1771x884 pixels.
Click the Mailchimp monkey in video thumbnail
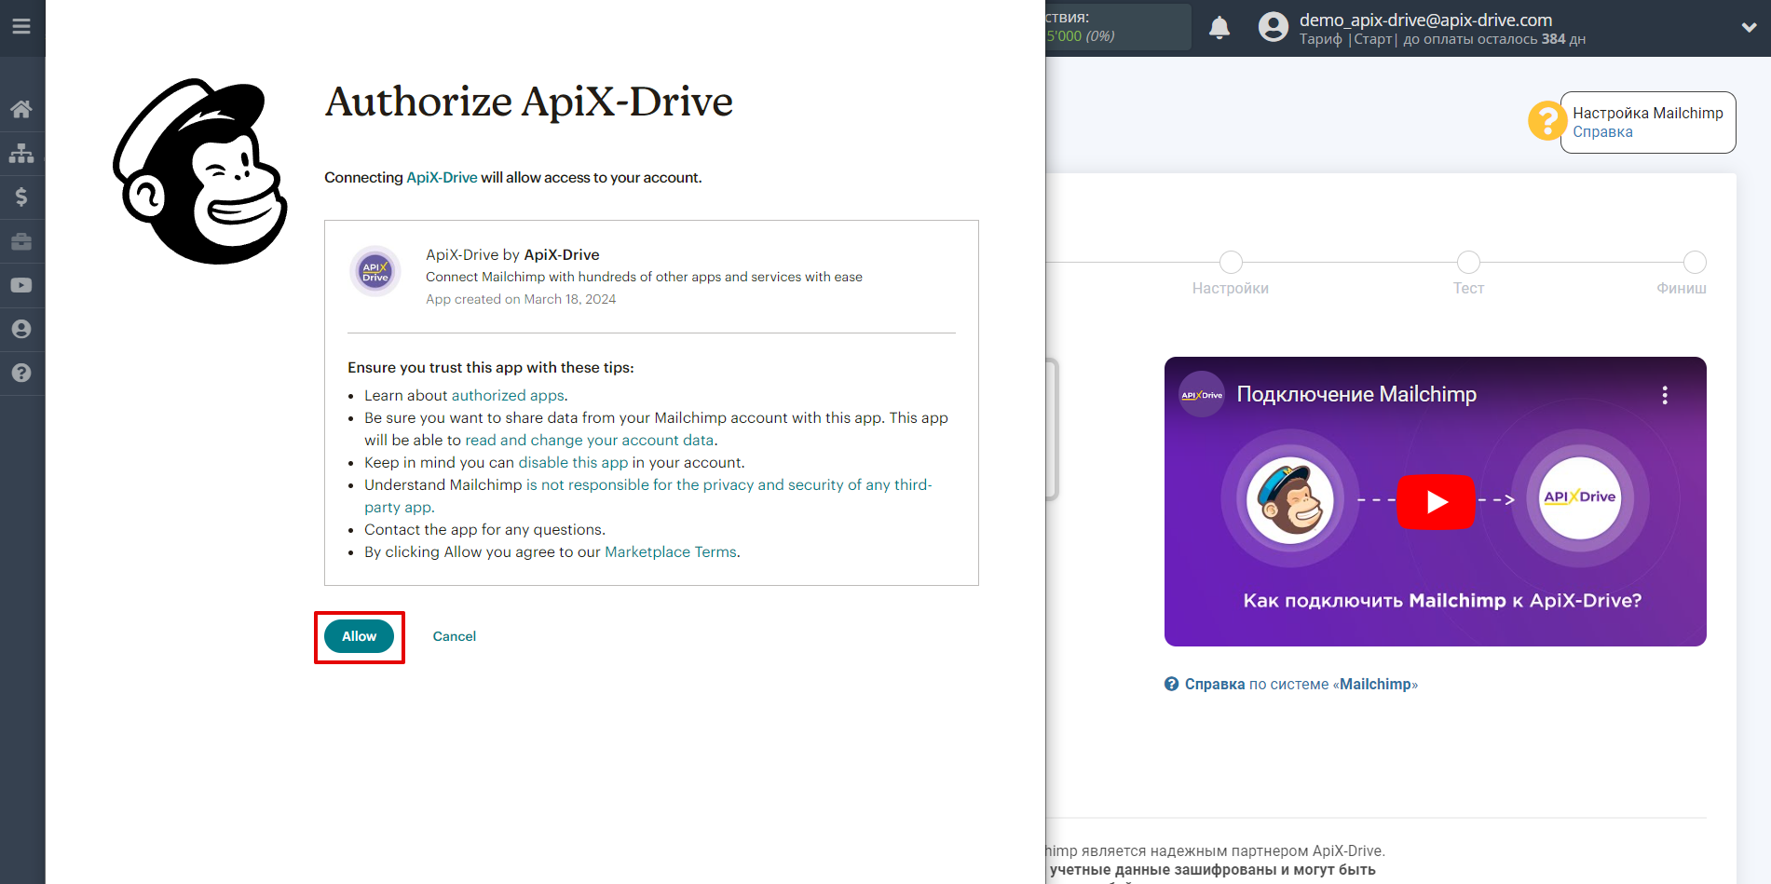coord(1290,501)
